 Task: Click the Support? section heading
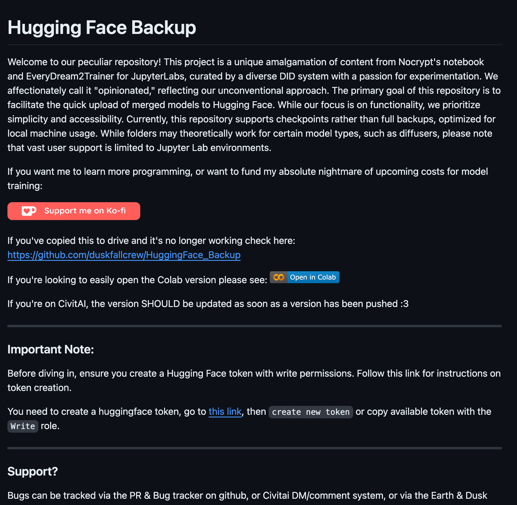(x=32, y=472)
